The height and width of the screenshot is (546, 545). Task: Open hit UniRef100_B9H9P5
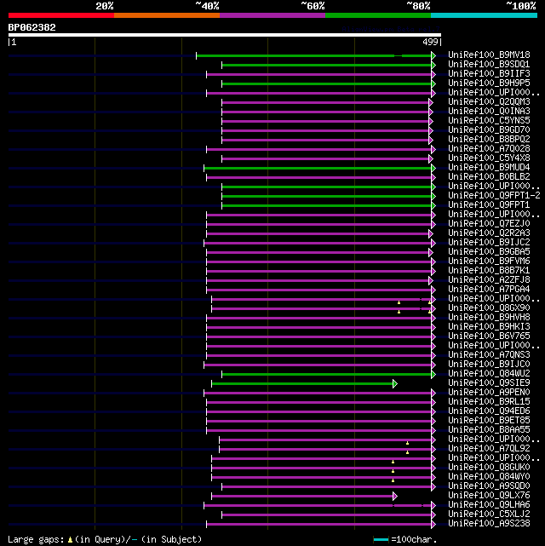pos(489,83)
